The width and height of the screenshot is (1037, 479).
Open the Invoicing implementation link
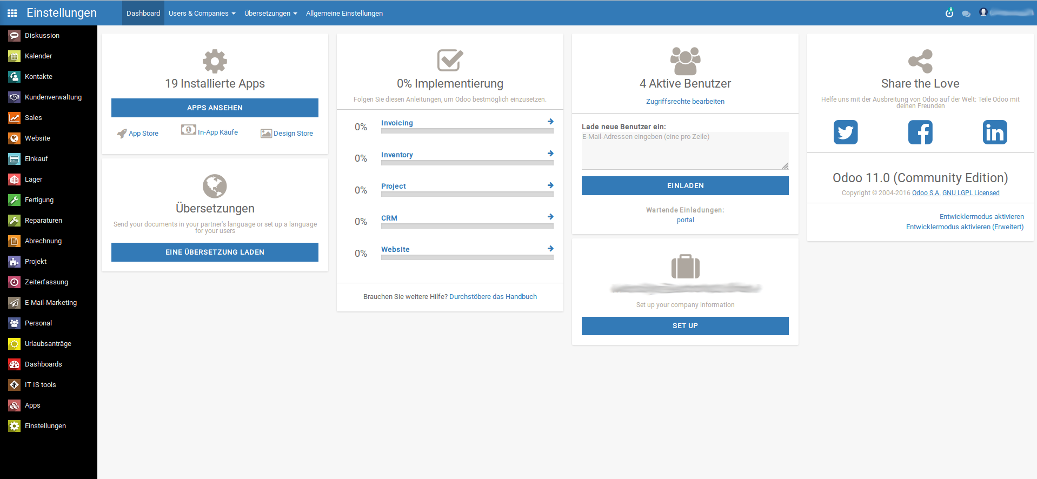tap(397, 123)
